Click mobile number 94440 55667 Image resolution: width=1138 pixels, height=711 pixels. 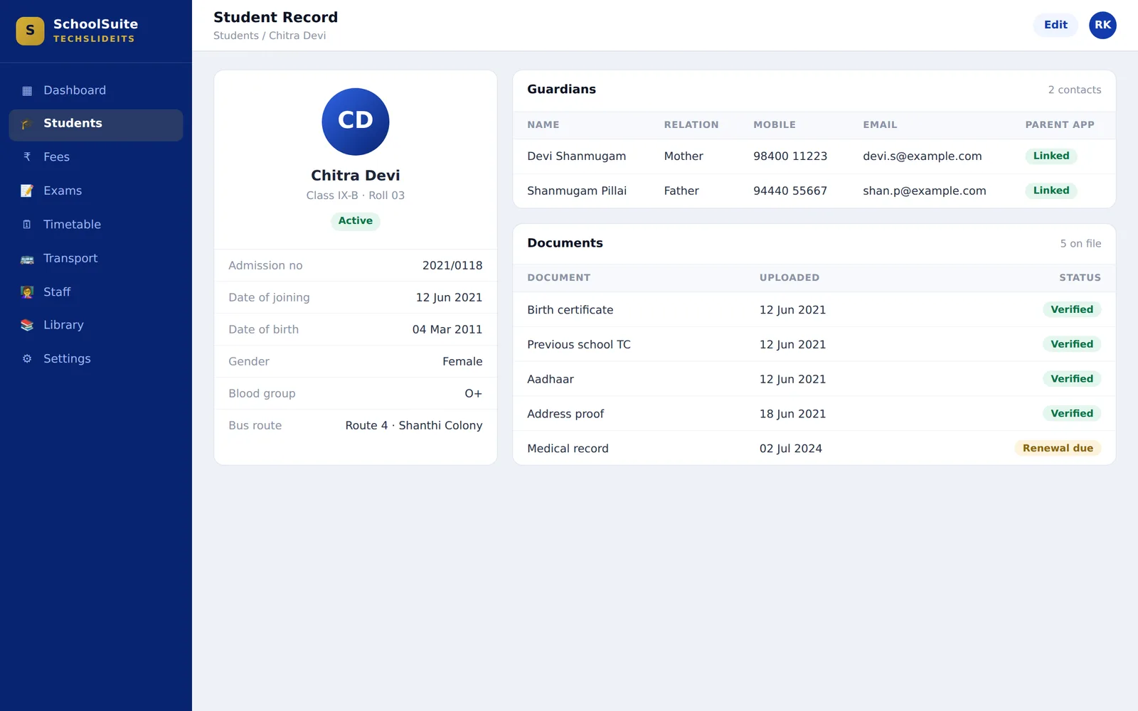pos(790,191)
